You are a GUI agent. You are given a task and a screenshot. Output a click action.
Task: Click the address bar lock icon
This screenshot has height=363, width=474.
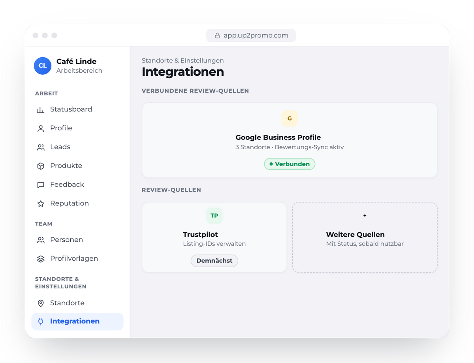point(217,36)
